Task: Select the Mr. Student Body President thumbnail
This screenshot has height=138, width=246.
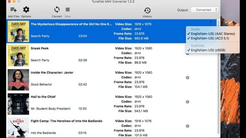Action: 18,104
